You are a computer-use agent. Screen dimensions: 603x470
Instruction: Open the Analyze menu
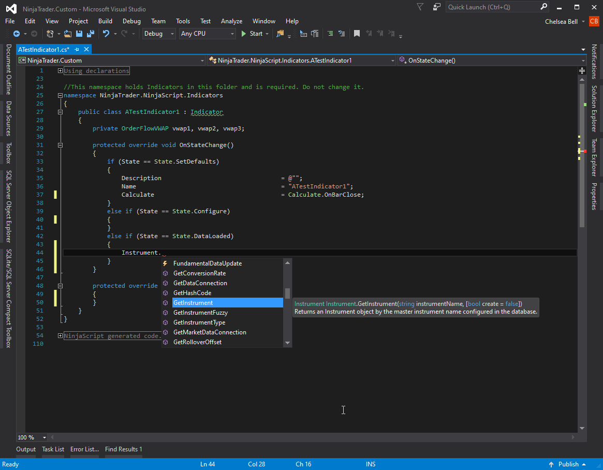tap(231, 21)
